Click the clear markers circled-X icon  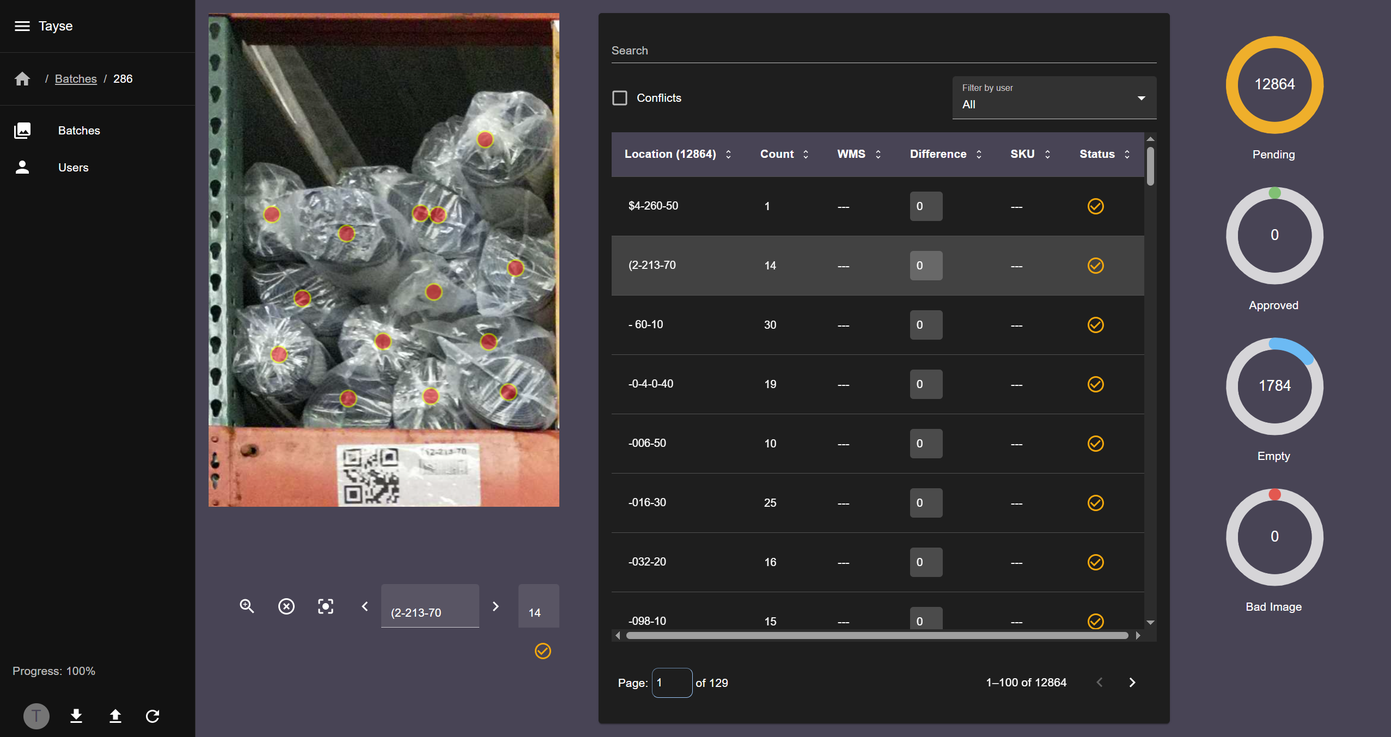tap(286, 606)
